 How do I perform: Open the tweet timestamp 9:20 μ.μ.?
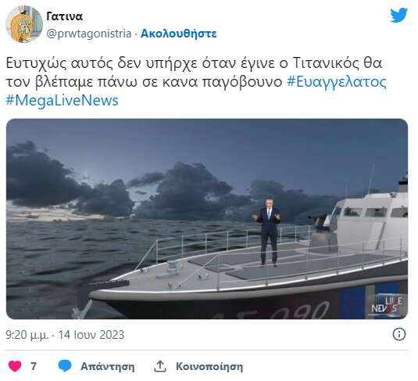[27, 335]
